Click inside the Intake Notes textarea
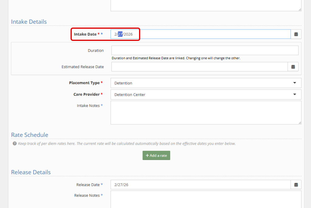 pyautogui.click(x=206, y=113)
